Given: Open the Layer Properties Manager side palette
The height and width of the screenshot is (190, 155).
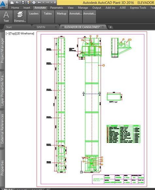Looking at the screenshot, I should 2,90.
